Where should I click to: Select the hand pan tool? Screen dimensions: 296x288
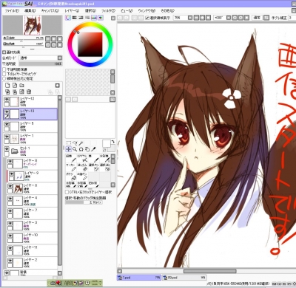coord(87,149)
